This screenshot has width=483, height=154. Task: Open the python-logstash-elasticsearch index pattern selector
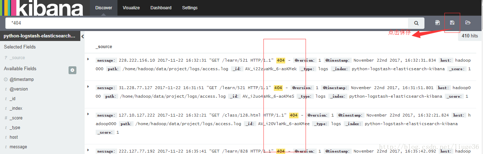(x=40, y=36)
